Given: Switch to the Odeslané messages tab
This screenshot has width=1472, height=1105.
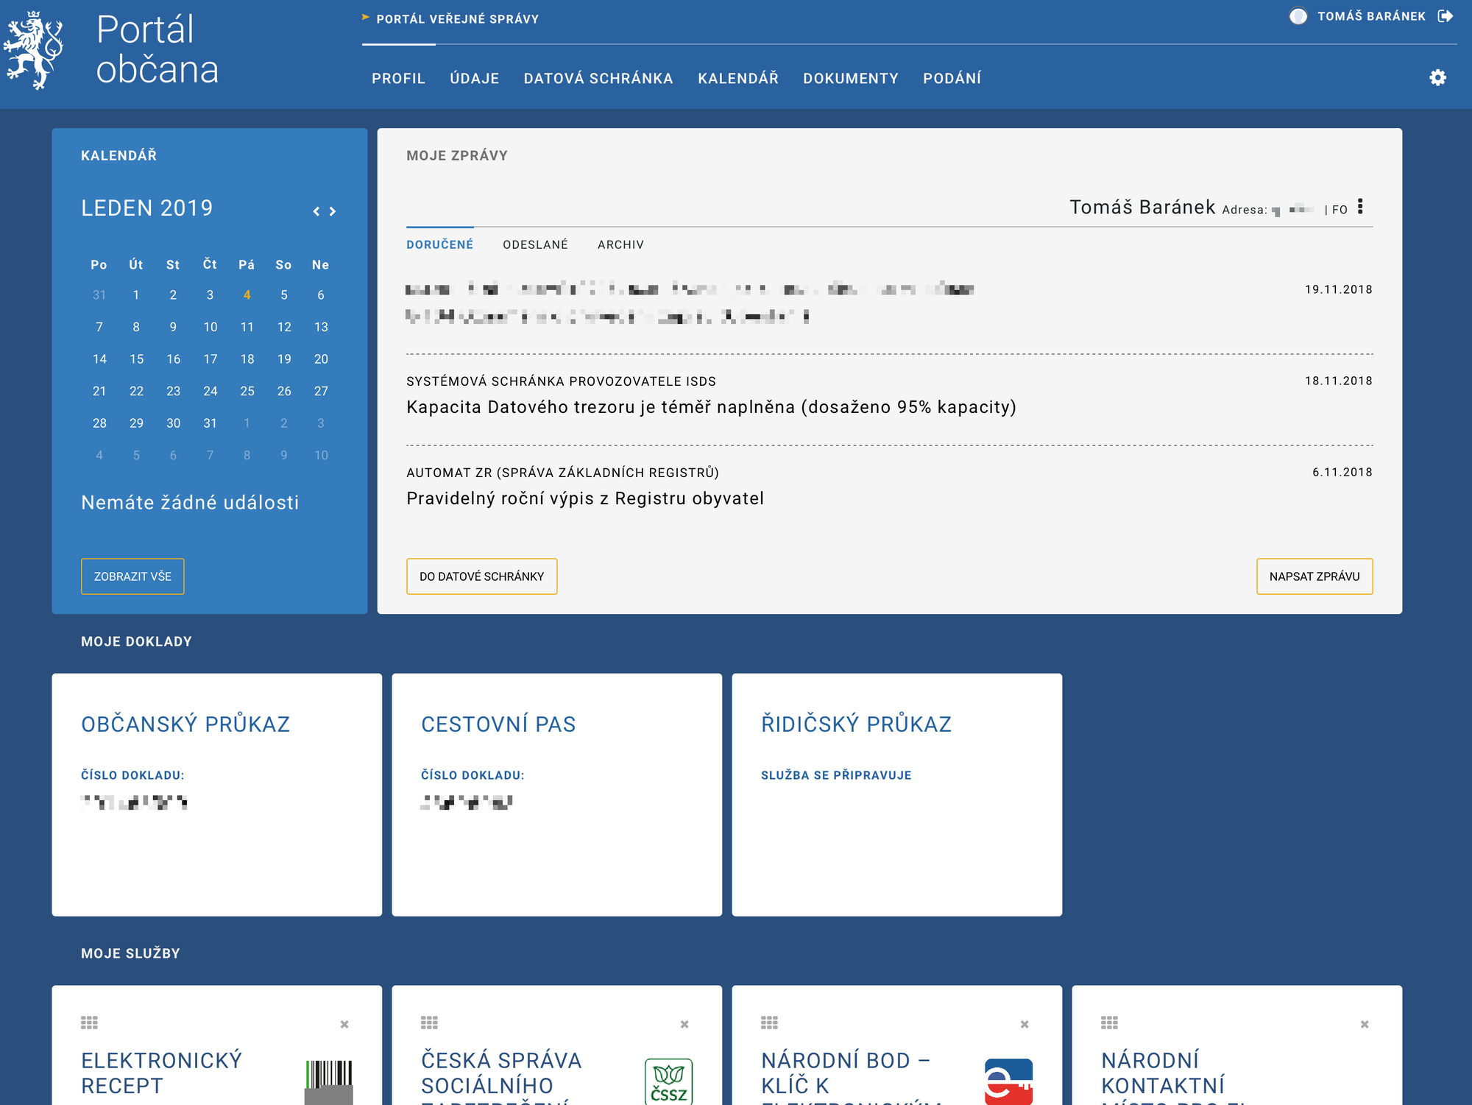Looking at the screenshot, I should [535, 244].
